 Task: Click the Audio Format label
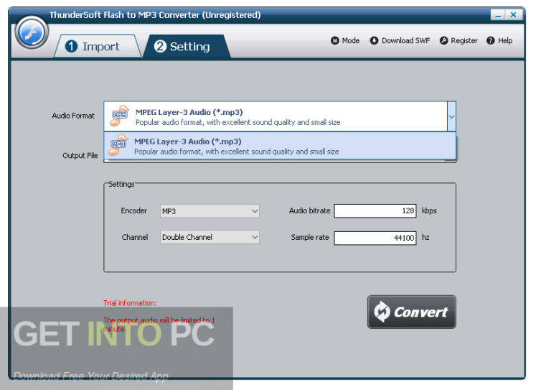pyautogui.click(x=73, y=116)
